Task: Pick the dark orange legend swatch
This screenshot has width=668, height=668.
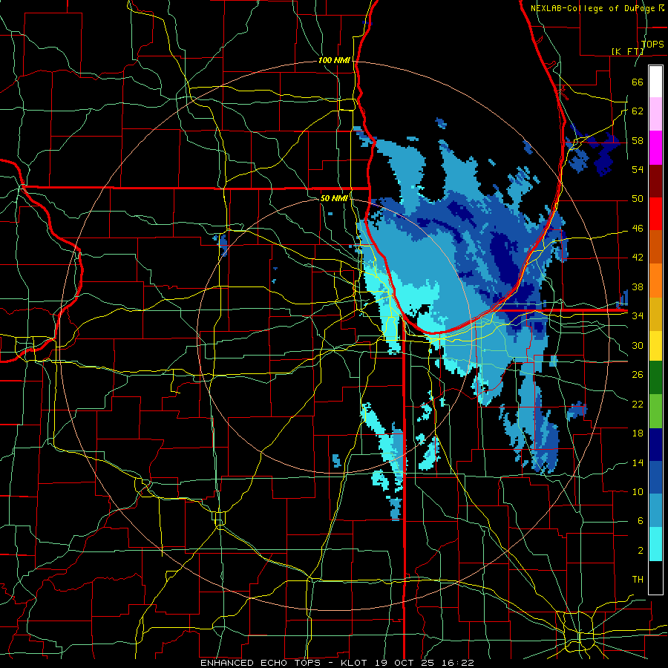Action: [655, 247]
